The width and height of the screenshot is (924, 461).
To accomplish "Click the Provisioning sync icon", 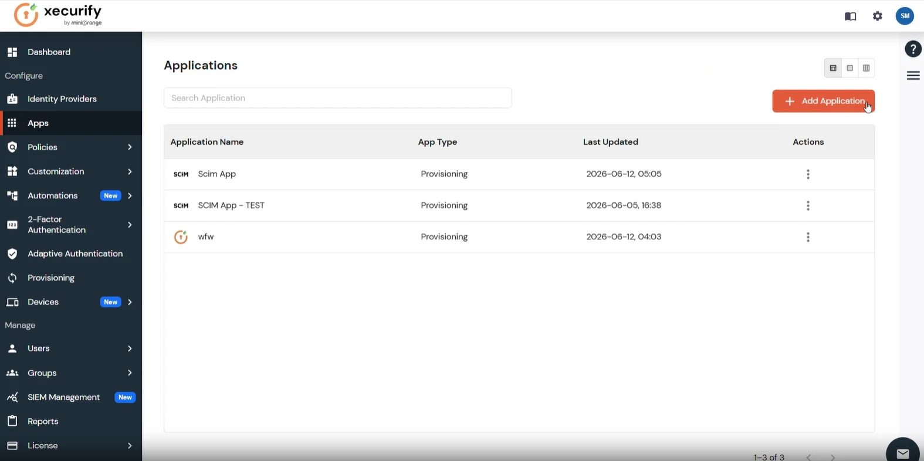I will [12, 278].
